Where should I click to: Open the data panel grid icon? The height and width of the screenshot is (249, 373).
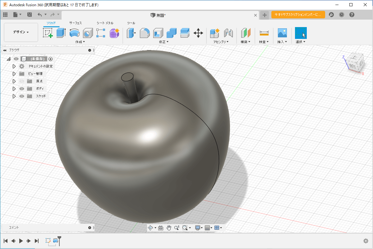(x=5, y=15)
